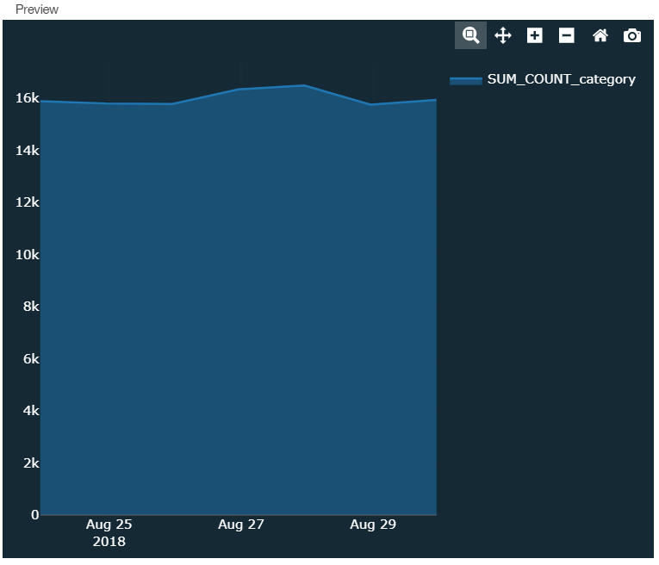Click the 16k y-axis label
Screen dimensions: 659x565
[x=27, y=98]
